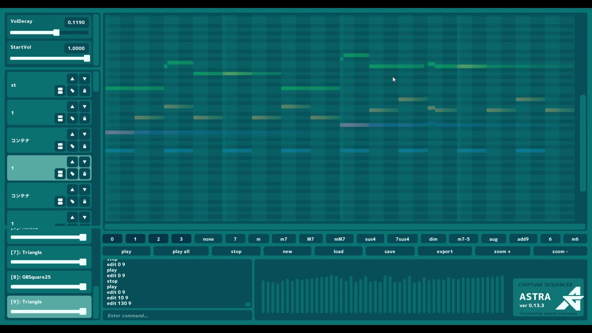Viewport: 592px width, 333px height.
Task: Select the [7]: Triangle track
Action: [27, 252]
